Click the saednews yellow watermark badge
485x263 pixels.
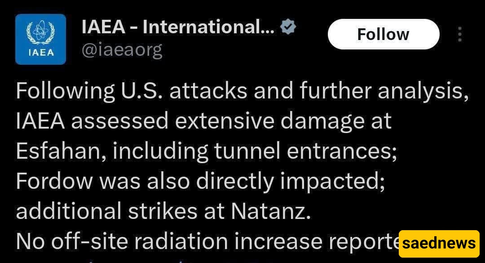coord(439,244)
